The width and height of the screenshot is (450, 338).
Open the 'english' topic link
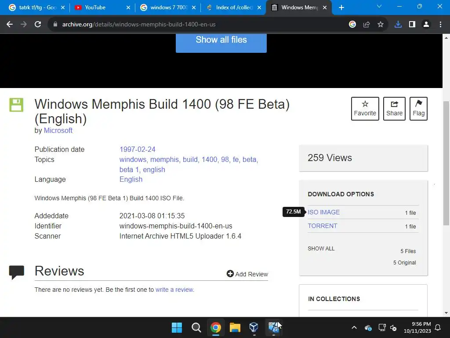click(154, 169)
